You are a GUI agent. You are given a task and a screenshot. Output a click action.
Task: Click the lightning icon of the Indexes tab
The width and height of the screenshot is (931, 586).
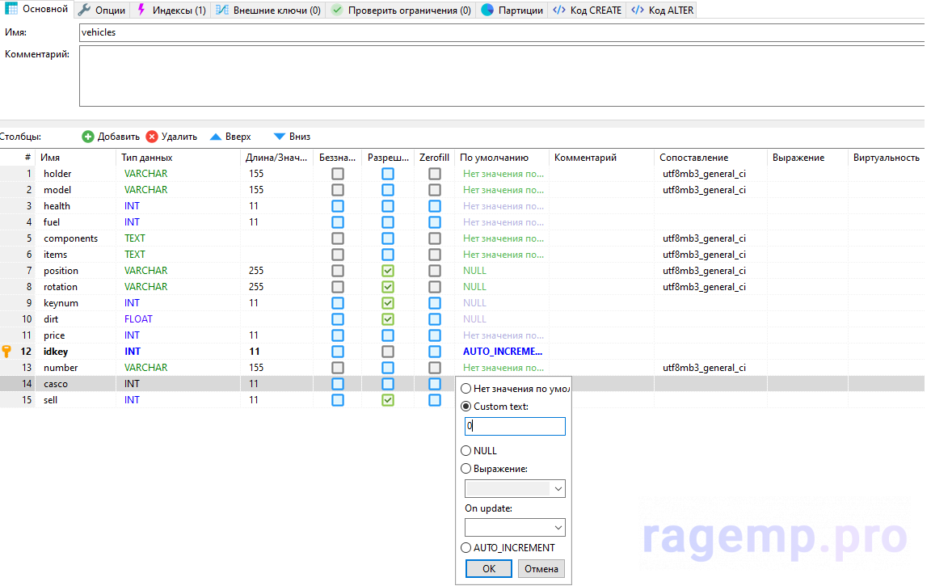click(x=141, y=10)
